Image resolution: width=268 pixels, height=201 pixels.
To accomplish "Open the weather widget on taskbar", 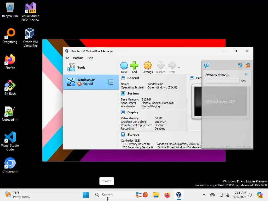I will pos(18,195).
